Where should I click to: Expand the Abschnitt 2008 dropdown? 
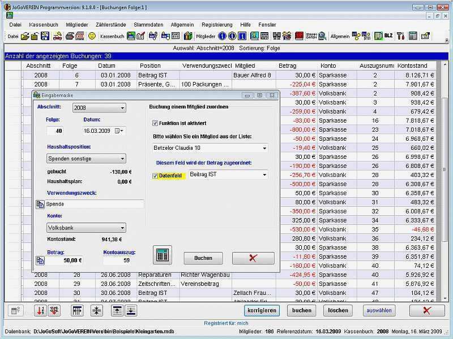tap(122, 108)
